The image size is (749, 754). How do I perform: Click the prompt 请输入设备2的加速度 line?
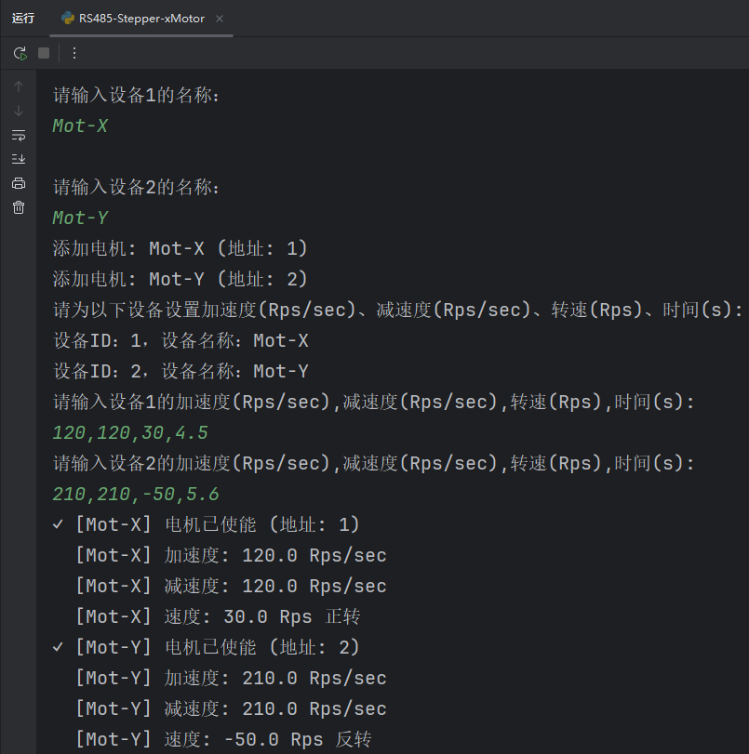373,464
